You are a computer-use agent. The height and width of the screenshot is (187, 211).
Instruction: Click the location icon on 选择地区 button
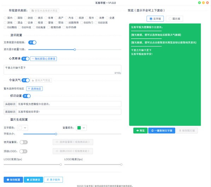29,89
